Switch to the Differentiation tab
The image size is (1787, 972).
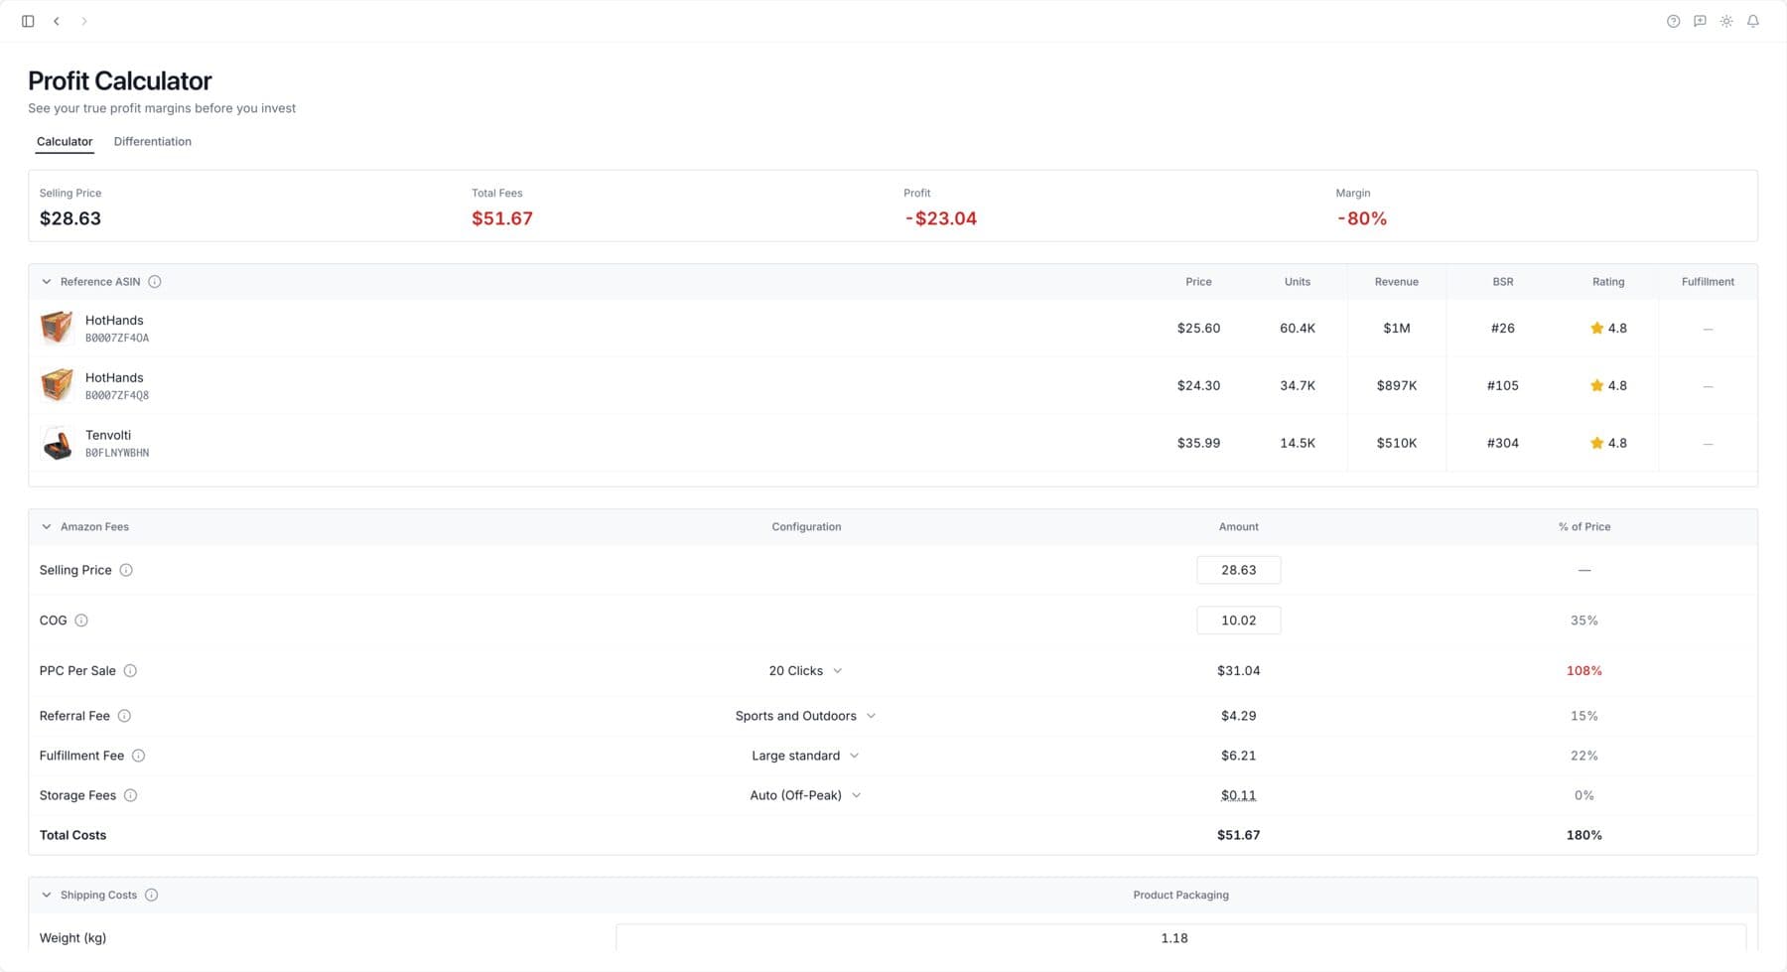point(153,142)
